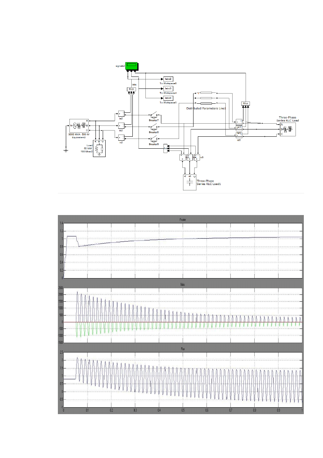
Task: Open the capacitor Three-Phase Series RLC Load1 block
Action: tap(190, 182)
